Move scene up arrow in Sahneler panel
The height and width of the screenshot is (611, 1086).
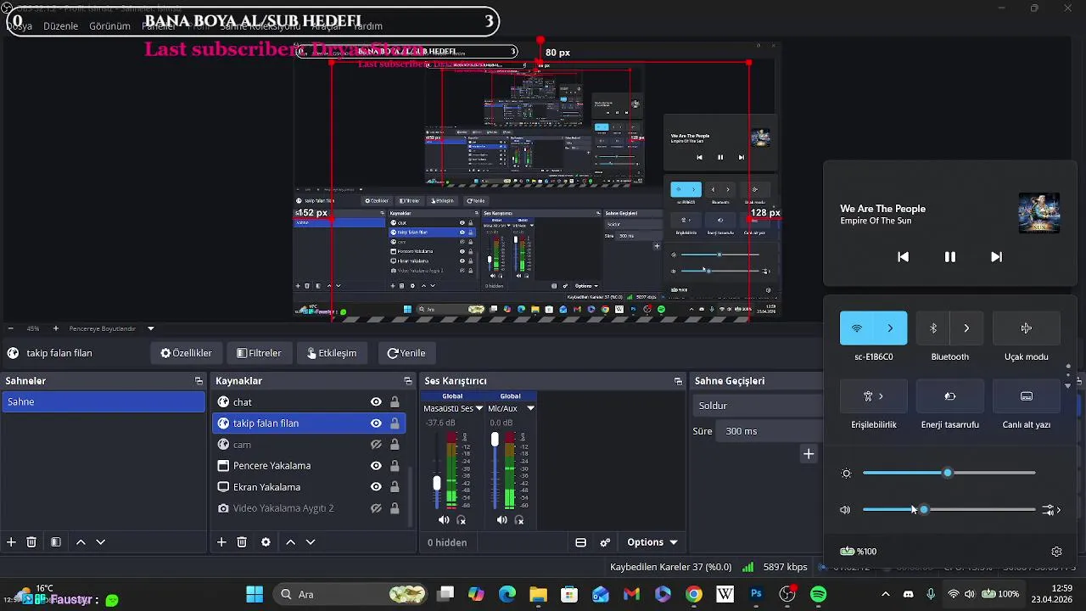[81, 542]
